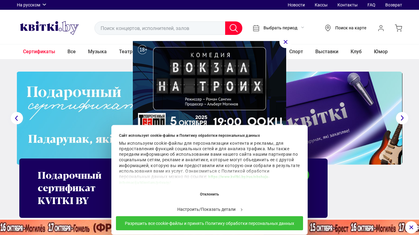Open the FAQ link

(371, 5)
